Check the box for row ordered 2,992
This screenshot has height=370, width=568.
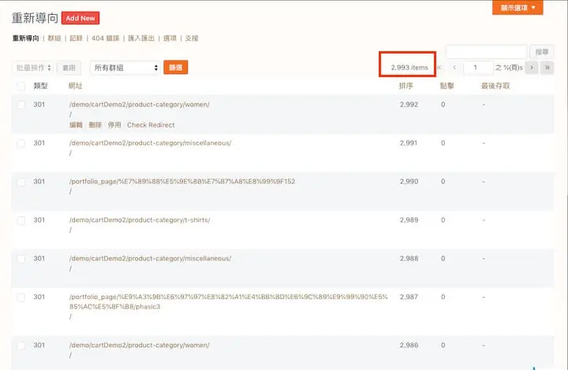point(21,105)
